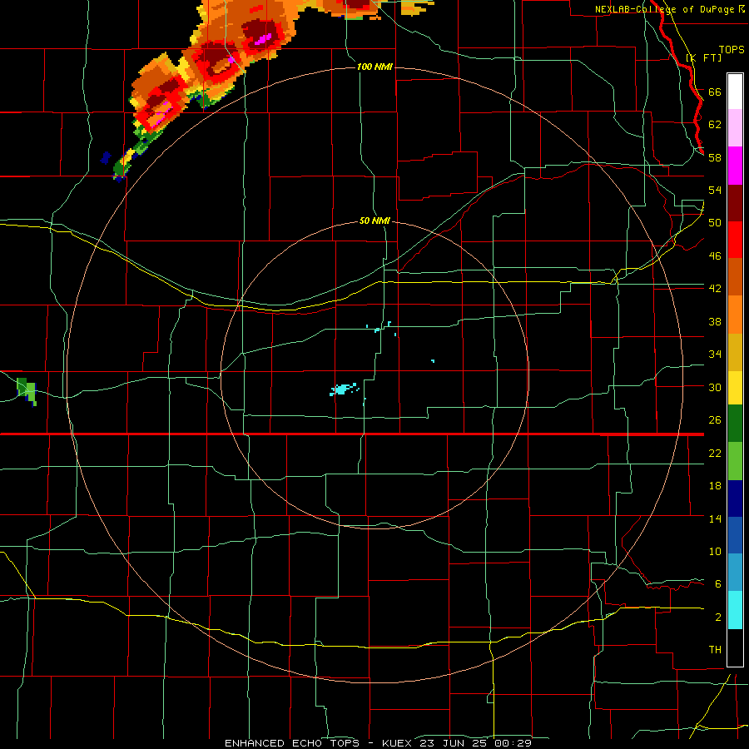Select the "42" legend value
The image size is (749, 749).
point(715,289)
